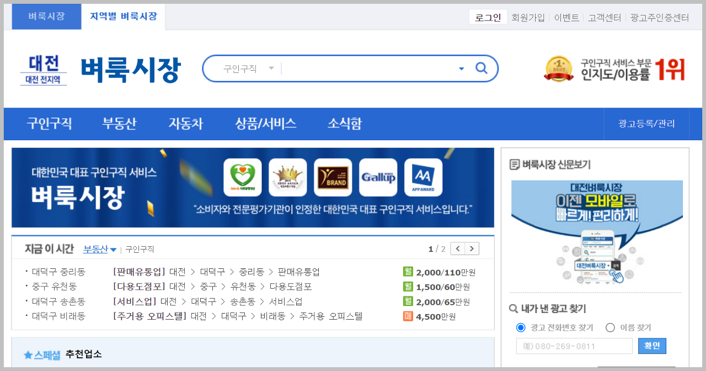
Task: Open the 회원가입 link
Action: pos(528,18)
